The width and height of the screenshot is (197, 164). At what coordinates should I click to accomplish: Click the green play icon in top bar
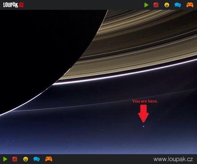tap(146, 5)
